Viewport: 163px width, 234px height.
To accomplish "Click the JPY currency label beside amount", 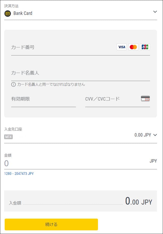I will tap(153, 161).
